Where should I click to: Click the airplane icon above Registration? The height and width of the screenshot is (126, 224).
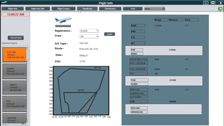coord(63,20)
